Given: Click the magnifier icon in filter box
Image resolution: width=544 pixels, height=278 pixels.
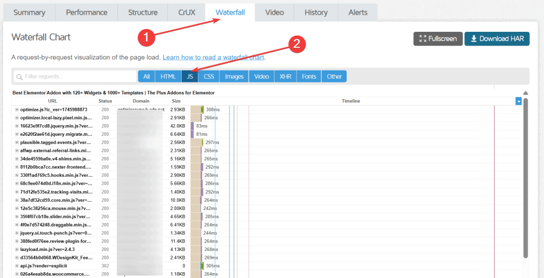Looking at the screenshot, I should click(x=19, y=76).
